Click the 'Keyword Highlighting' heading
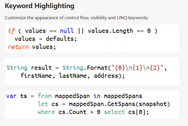The width and height of the screenshot is (188, 126). pyautogui.click(x=40, y=6)
